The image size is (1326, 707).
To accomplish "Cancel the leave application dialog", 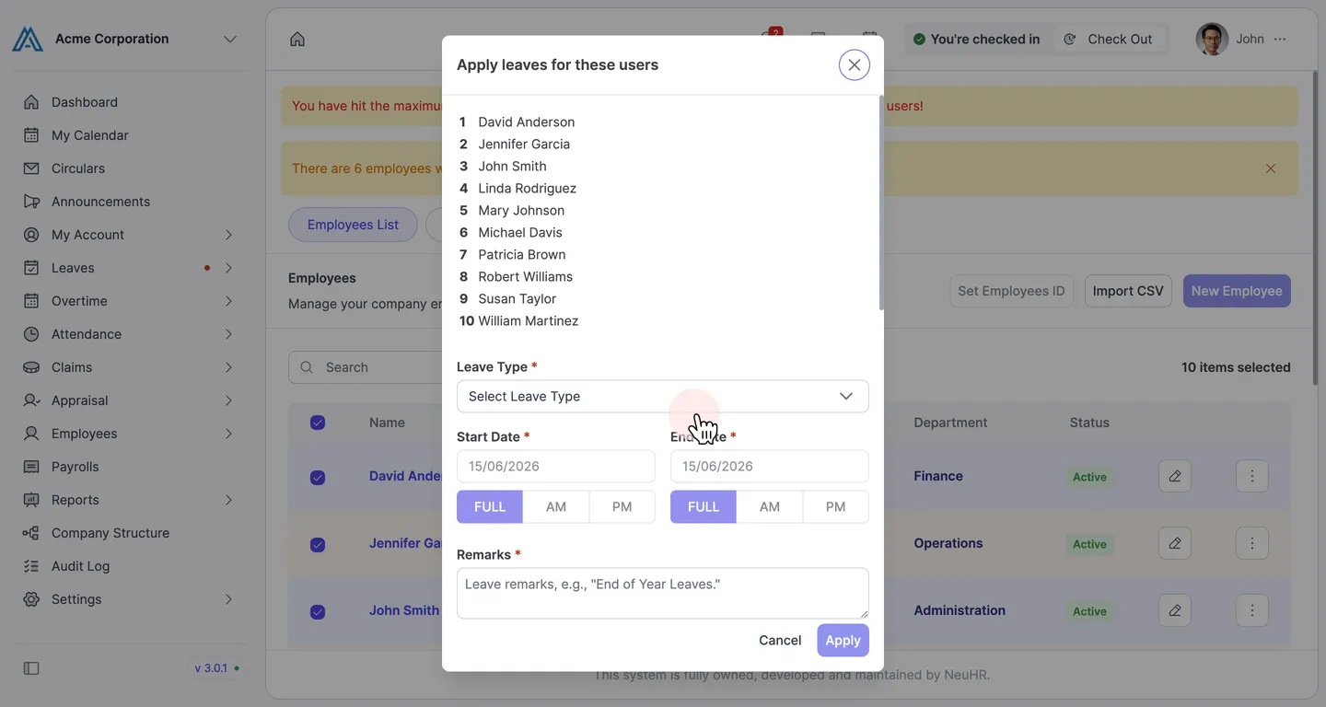I will (x=780, y=641).
